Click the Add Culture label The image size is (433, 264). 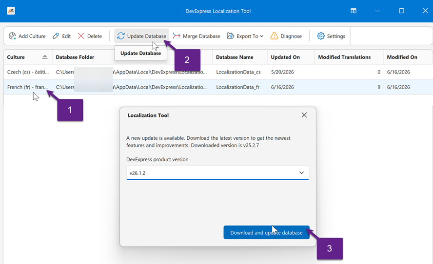(x=32, y=36)
